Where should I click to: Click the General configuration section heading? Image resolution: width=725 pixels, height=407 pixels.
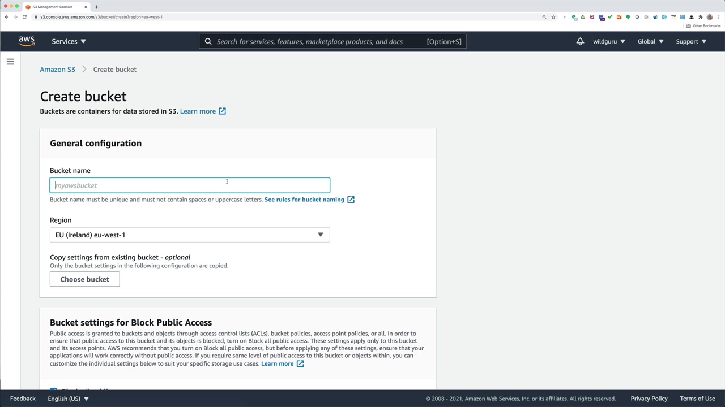click(96, 144)
